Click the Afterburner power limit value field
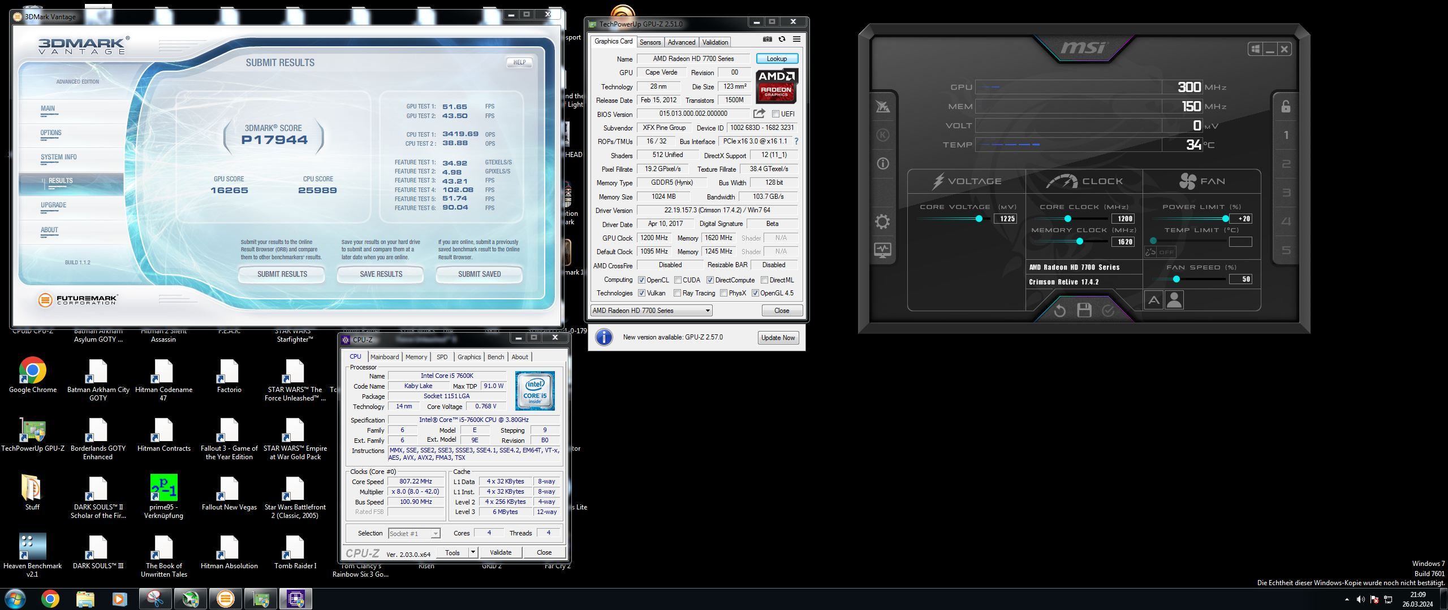The width and height of the screenshot is (1448, 610). 1240,219
